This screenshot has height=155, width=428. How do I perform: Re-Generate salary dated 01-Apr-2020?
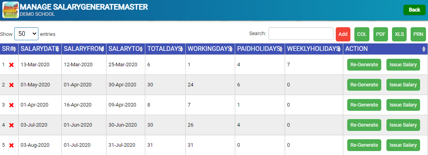(x=364, y=105)
